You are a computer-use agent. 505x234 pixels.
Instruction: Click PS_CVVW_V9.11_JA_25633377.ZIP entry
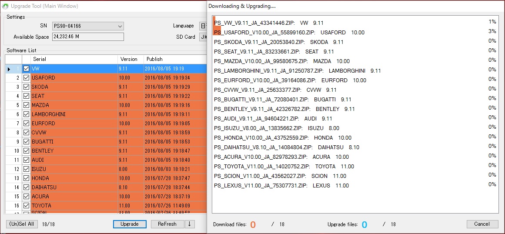point(275,90)
